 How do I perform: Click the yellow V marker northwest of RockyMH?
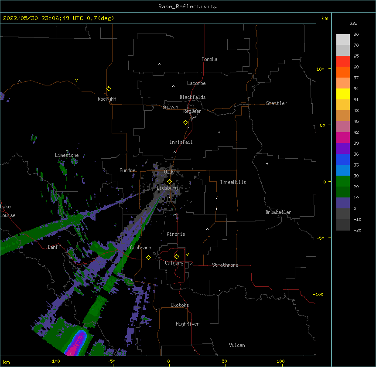pyautogui.click(x=76, y=80)
